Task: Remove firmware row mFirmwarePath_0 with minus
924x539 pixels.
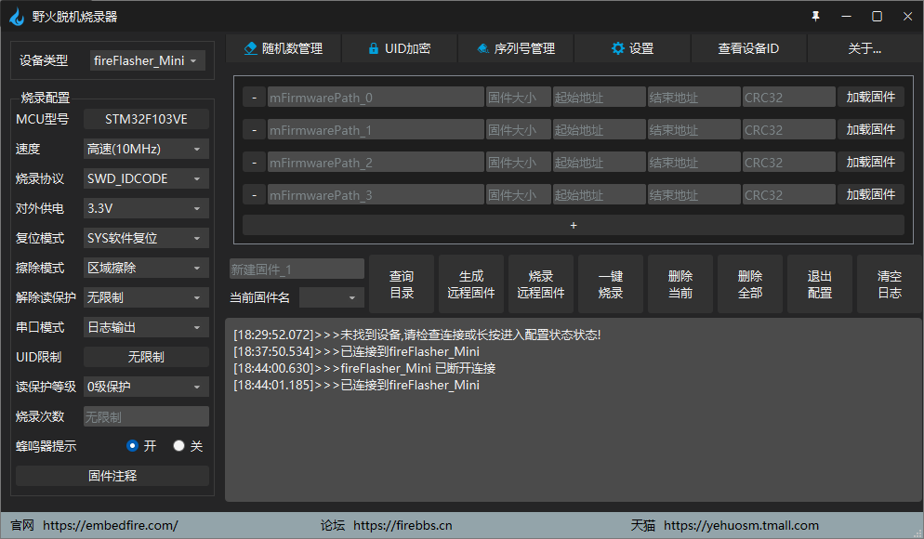Action: click(x=254, y=98)
